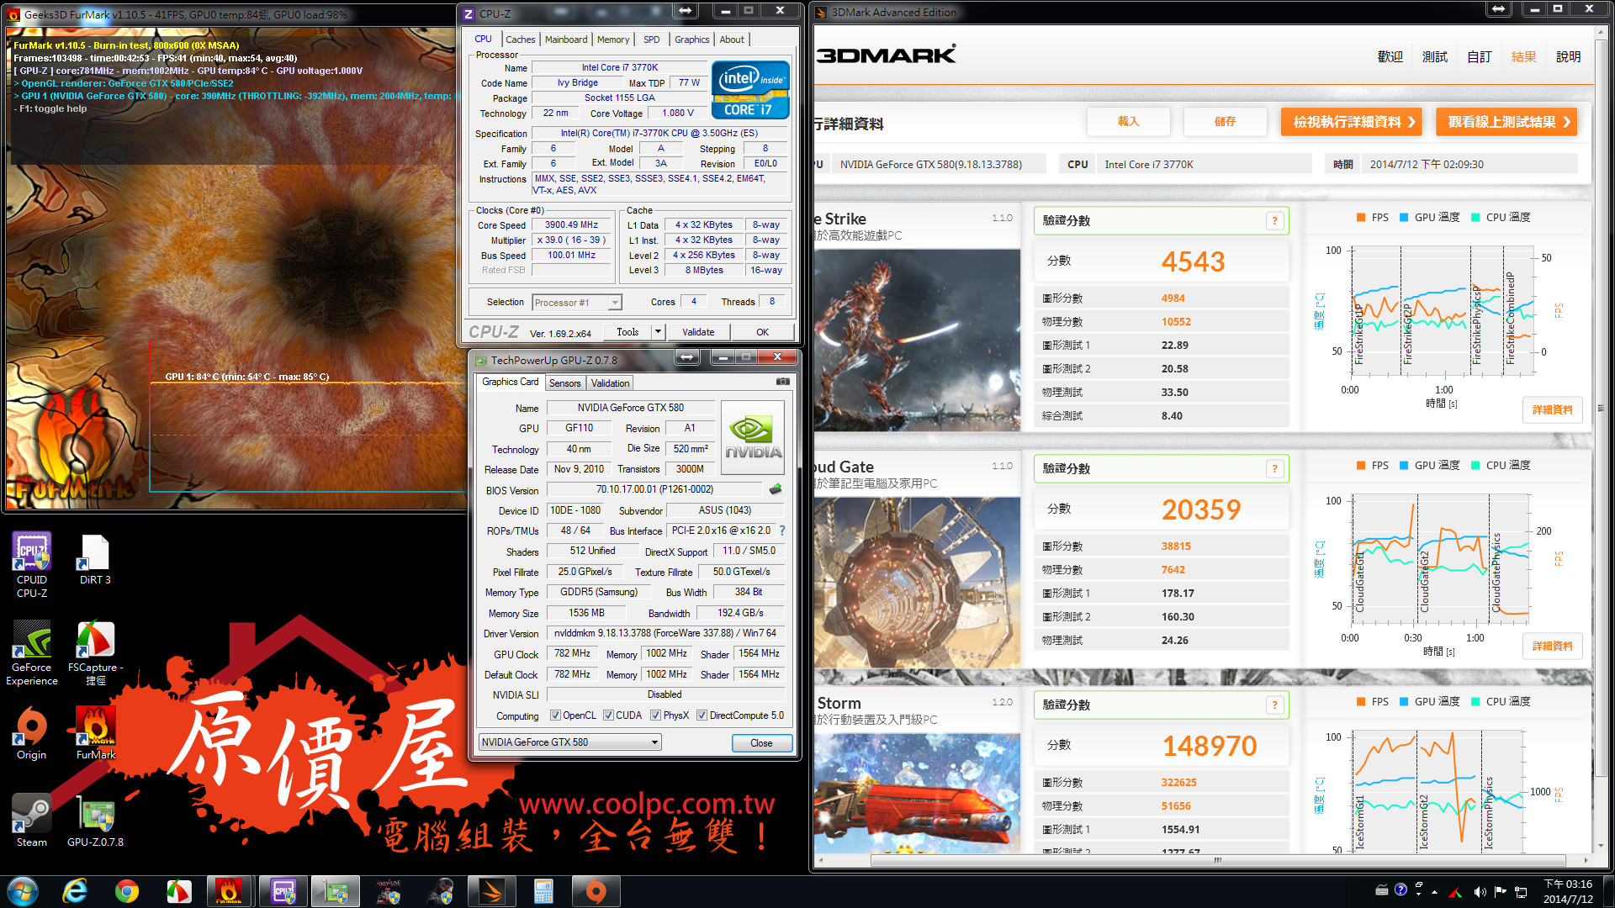The image size is (1615, 908).
Task: Click the Action Center flag tray icon
Action: [1501, 891]
